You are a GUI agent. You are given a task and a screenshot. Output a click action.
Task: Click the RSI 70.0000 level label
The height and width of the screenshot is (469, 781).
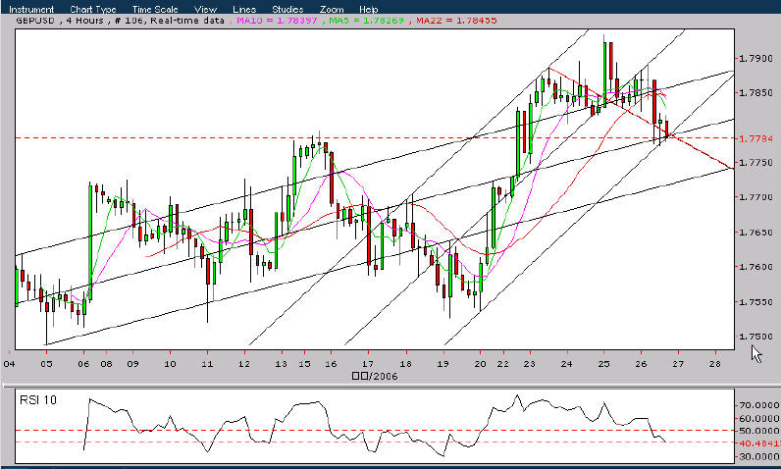point(758,405)
